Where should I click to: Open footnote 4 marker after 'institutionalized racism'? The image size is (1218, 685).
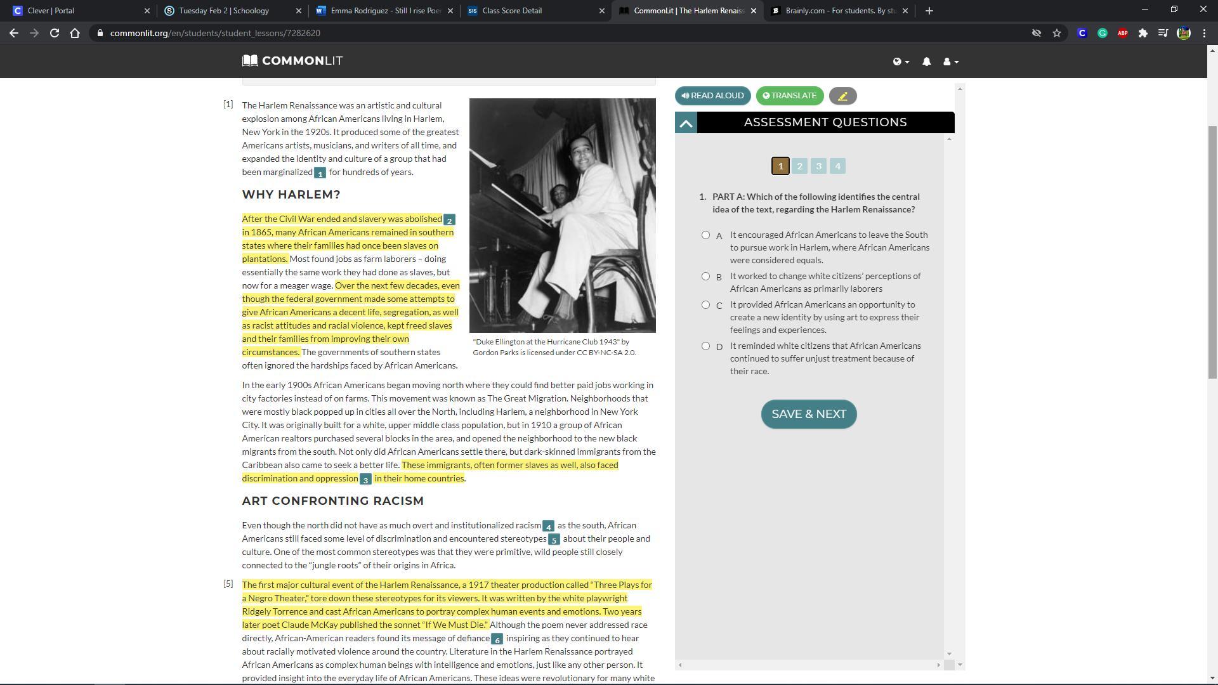click(548, 526)
